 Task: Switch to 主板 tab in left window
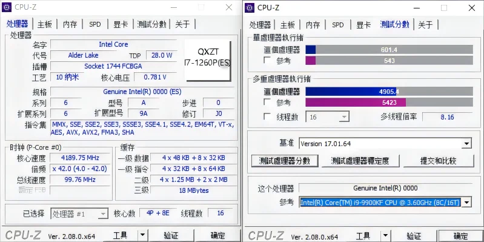click(x=44, y=24)
